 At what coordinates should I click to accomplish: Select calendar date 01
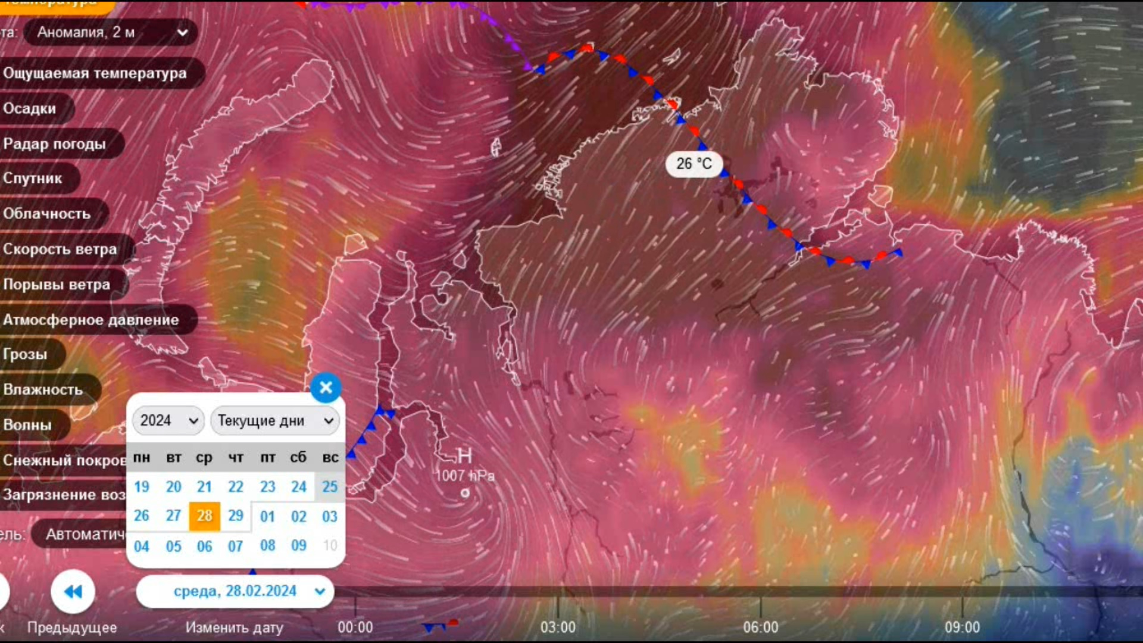tap(267, 516)
